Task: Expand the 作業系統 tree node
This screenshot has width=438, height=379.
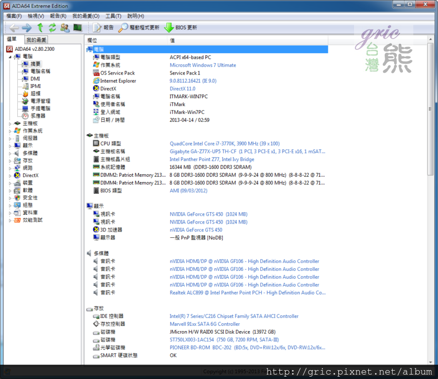Action: (x=10, y=131)
